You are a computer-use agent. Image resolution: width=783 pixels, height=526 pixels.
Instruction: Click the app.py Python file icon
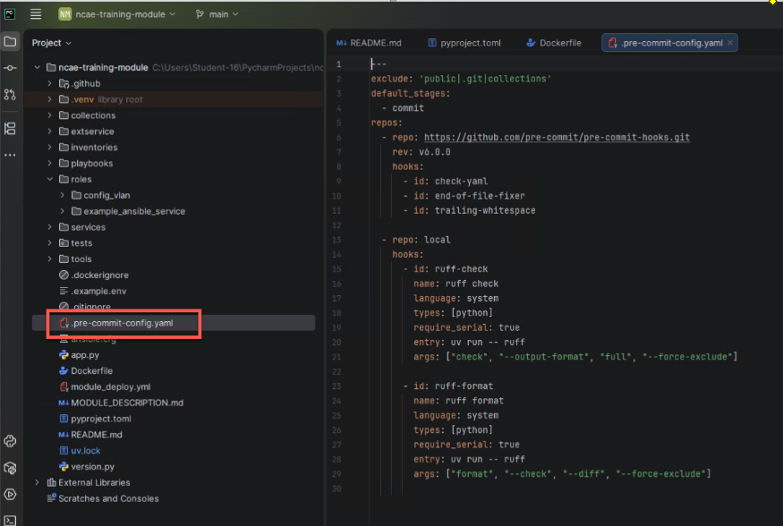[64, 355]
